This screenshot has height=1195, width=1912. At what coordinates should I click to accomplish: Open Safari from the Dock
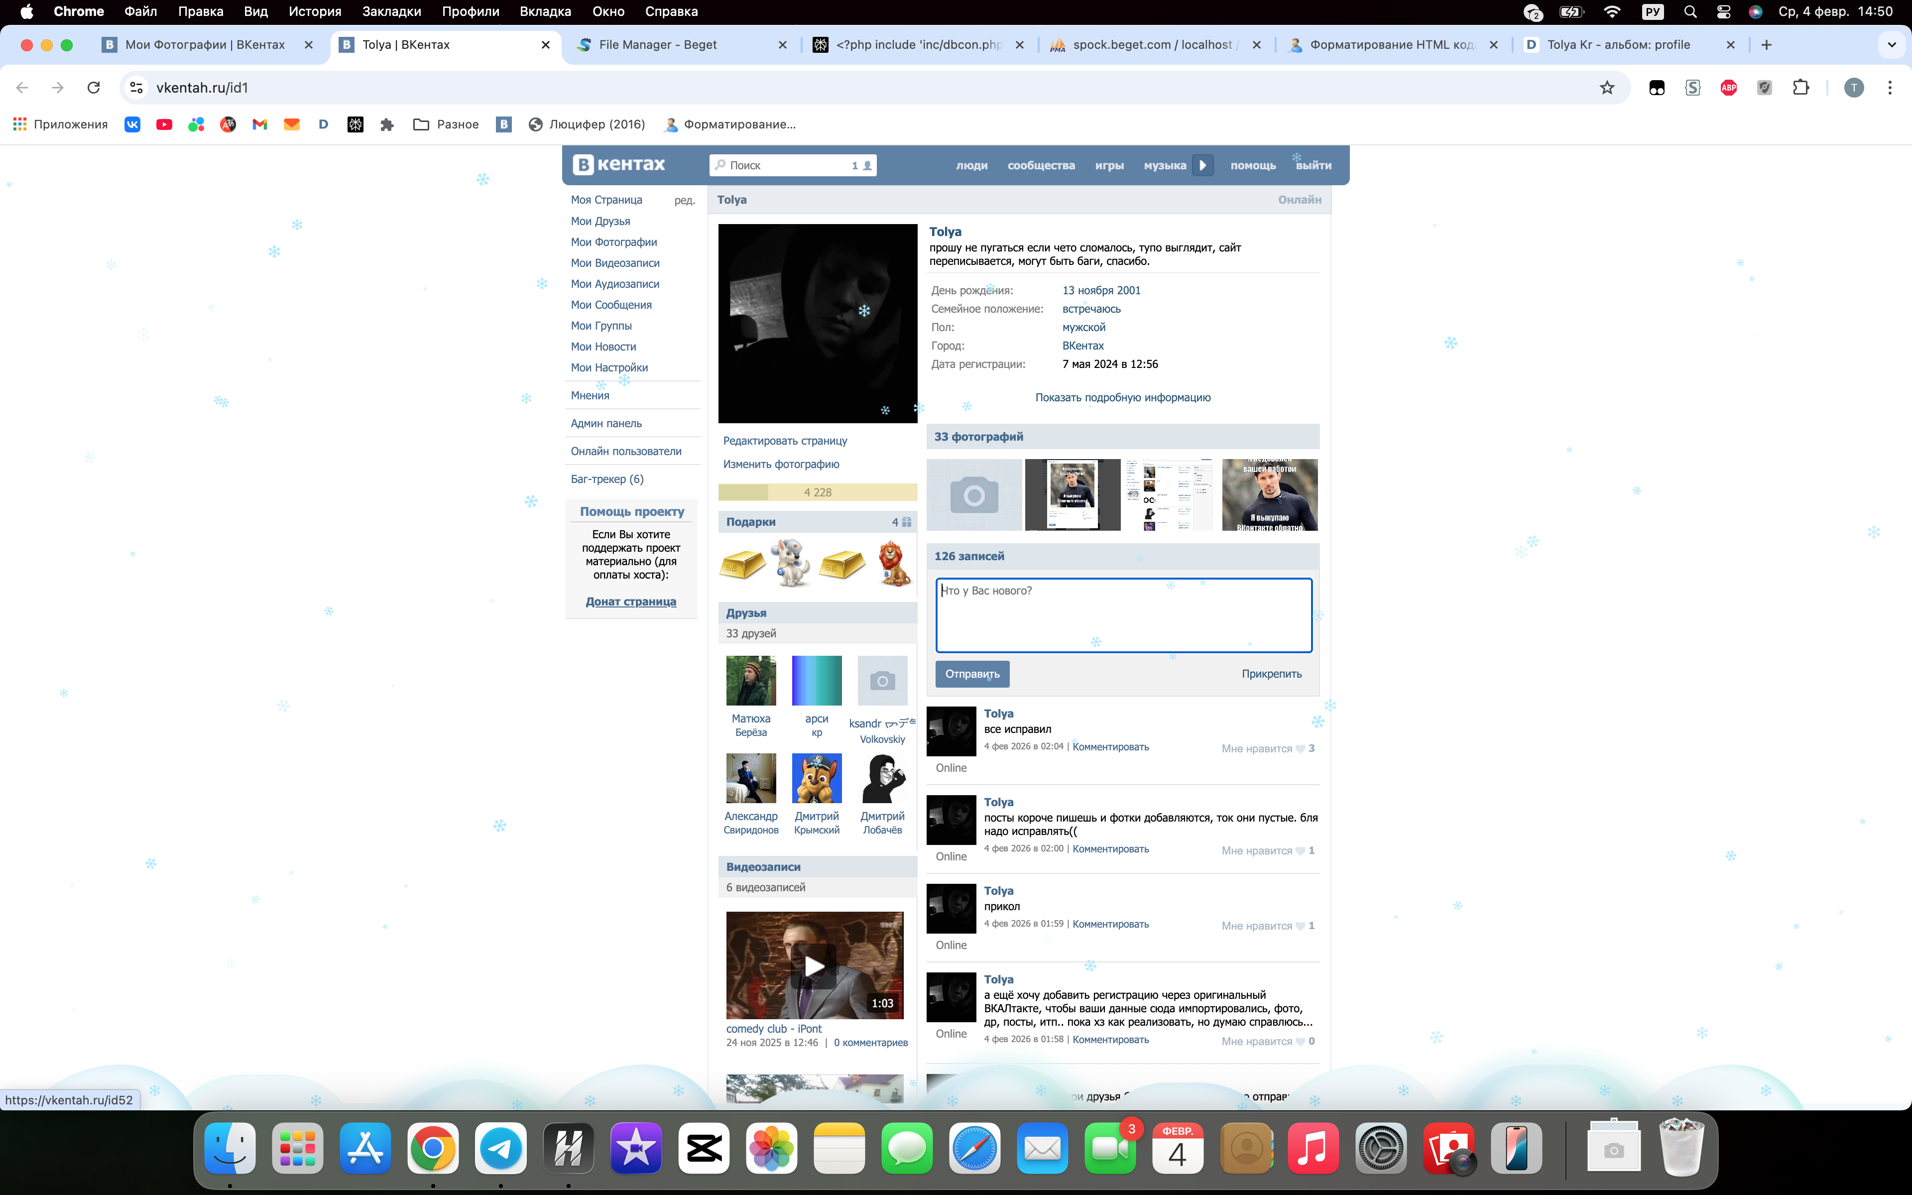[975, 1148]
